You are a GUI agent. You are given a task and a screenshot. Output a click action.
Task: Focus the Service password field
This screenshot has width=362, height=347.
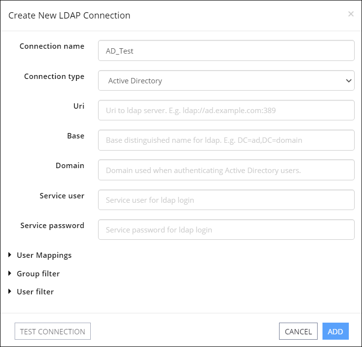[x=226, y=230]
